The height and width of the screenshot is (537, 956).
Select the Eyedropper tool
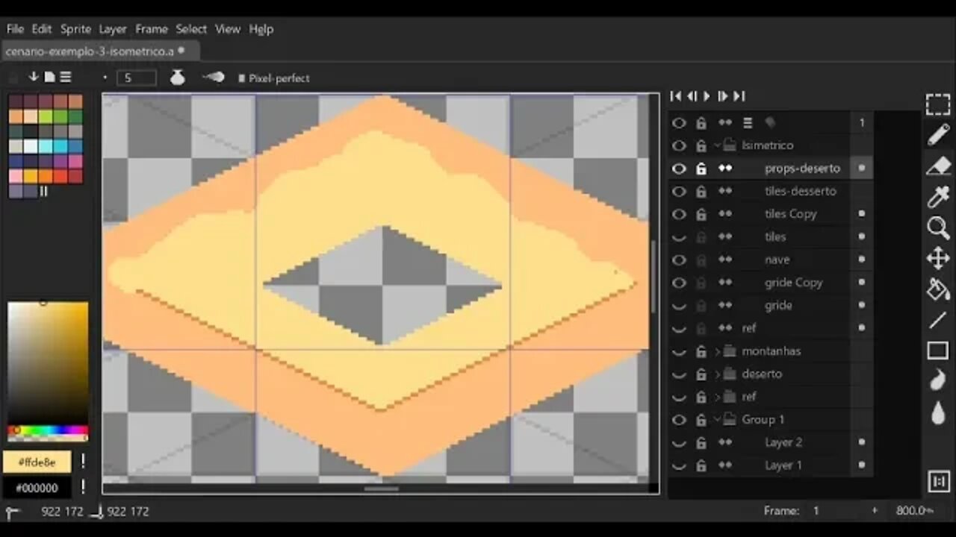point(938,197)
